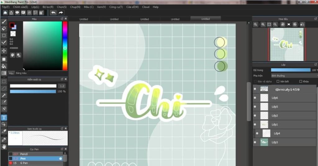Screen dimensions: 318x166
Task: Undock the Xem trước cọ panel
Action: [62, 128]
